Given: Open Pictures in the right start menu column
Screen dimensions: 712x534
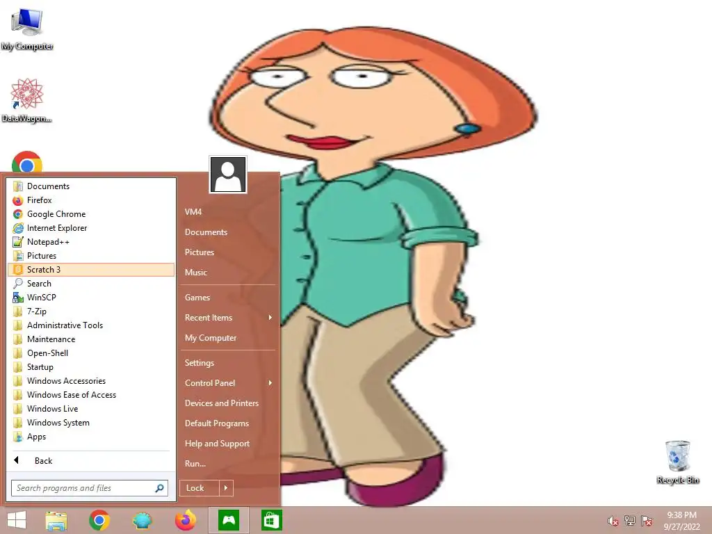Looking at the screenshot, I should (x=228, y=252).
